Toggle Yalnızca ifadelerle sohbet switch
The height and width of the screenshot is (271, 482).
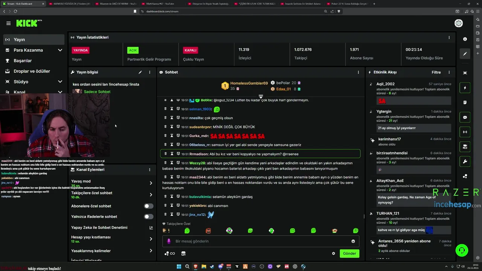pos(149,217)
